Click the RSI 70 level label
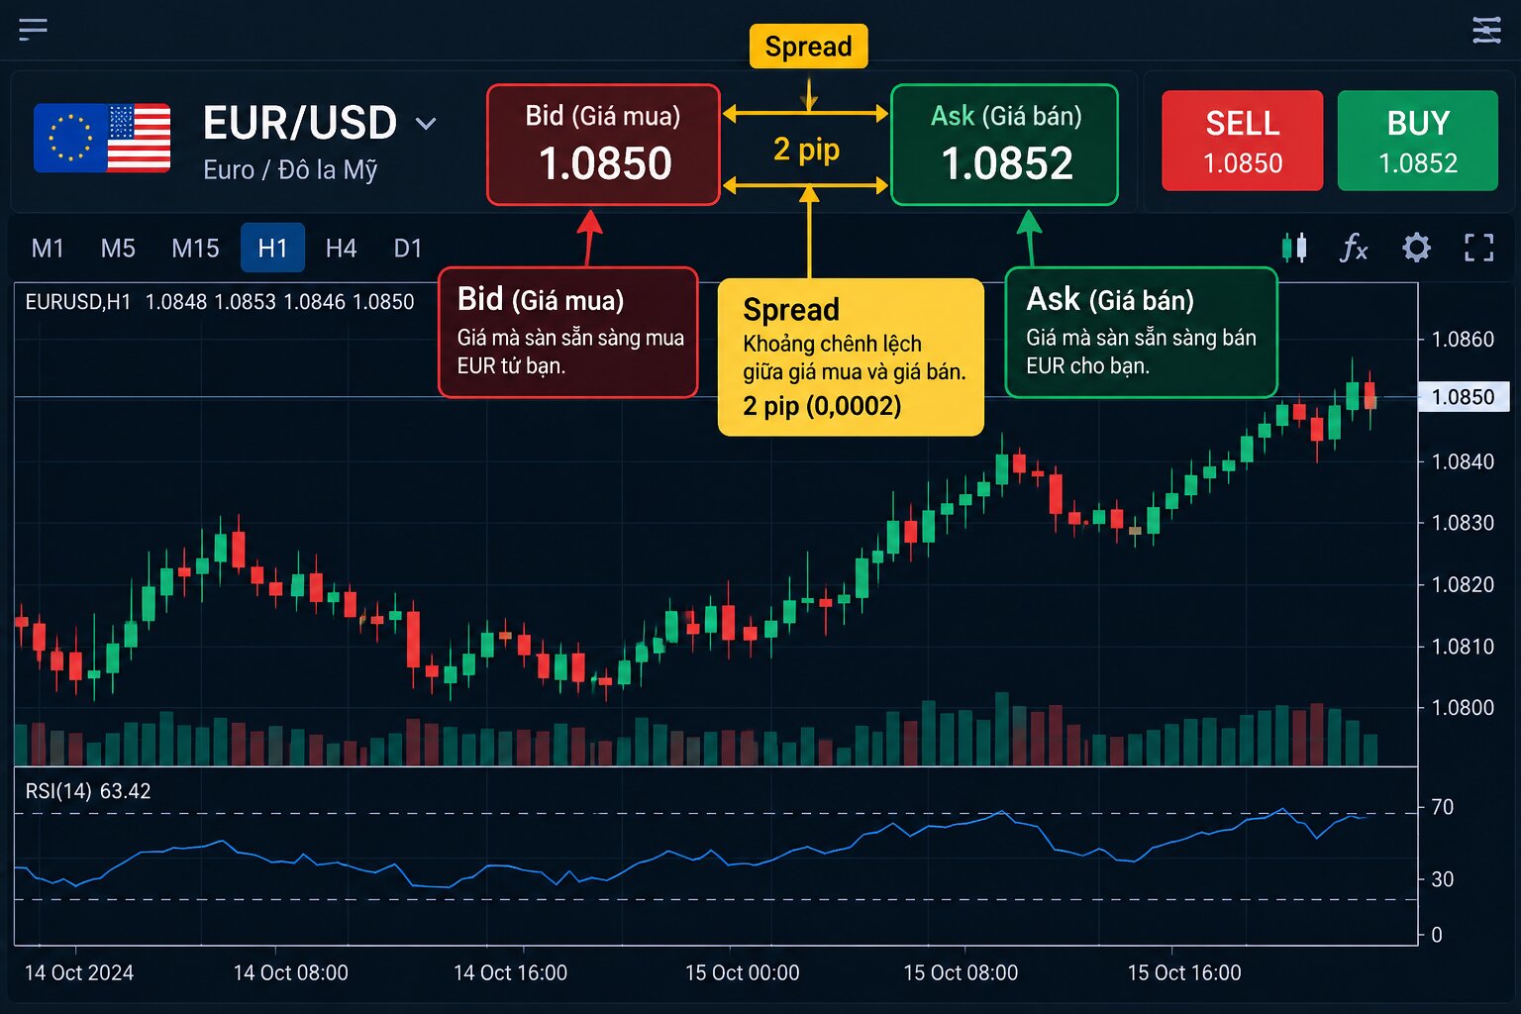Image resolution: width=1521 pixels, height=1014 pixels. 1443,808
